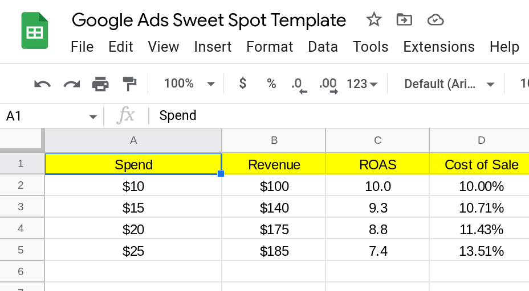Format as percent

[271, 84]
